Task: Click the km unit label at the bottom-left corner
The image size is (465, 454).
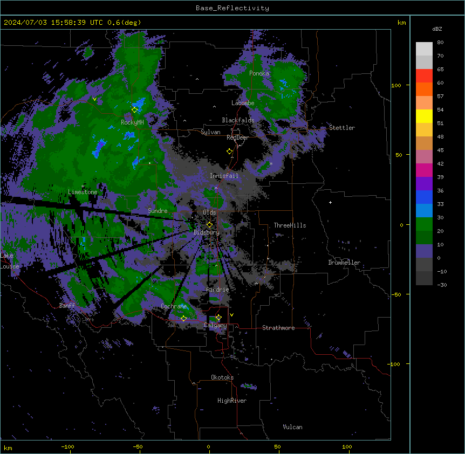Action: (x=8, y=448)
